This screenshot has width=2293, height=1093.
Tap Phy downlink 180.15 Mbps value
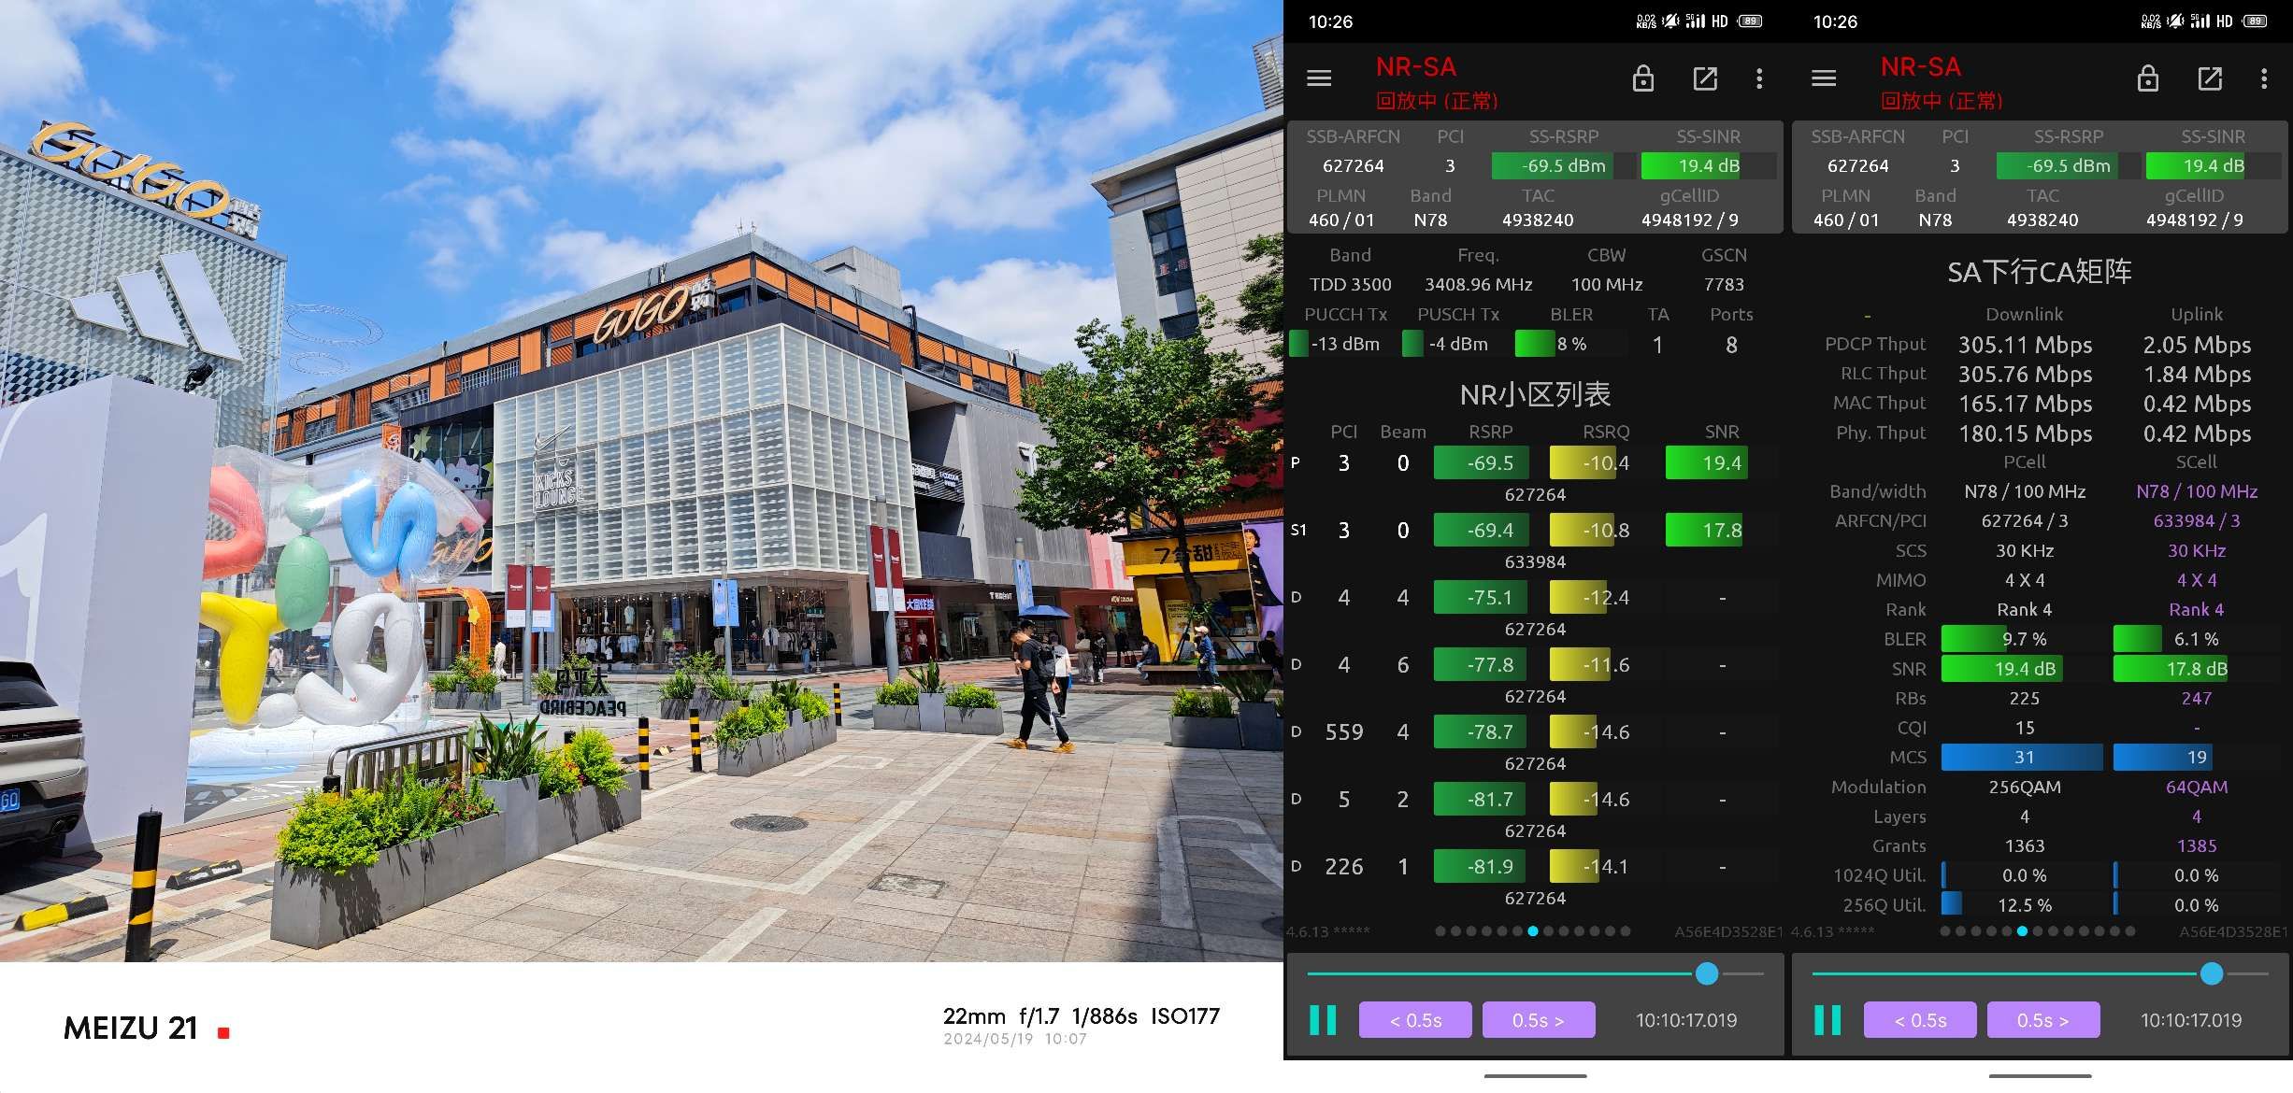(2025, 433)
